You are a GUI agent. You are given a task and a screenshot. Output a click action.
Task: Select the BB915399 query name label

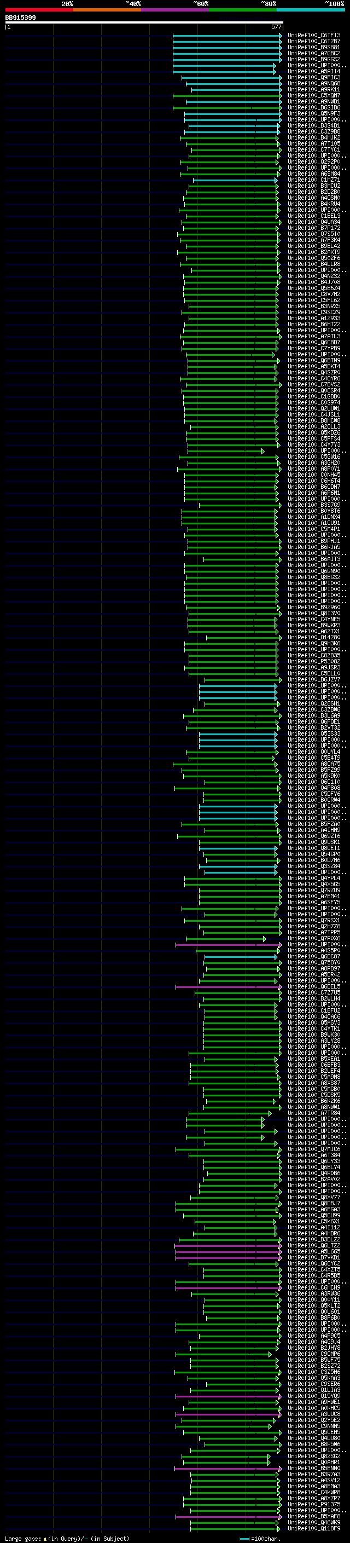[20, 18]
